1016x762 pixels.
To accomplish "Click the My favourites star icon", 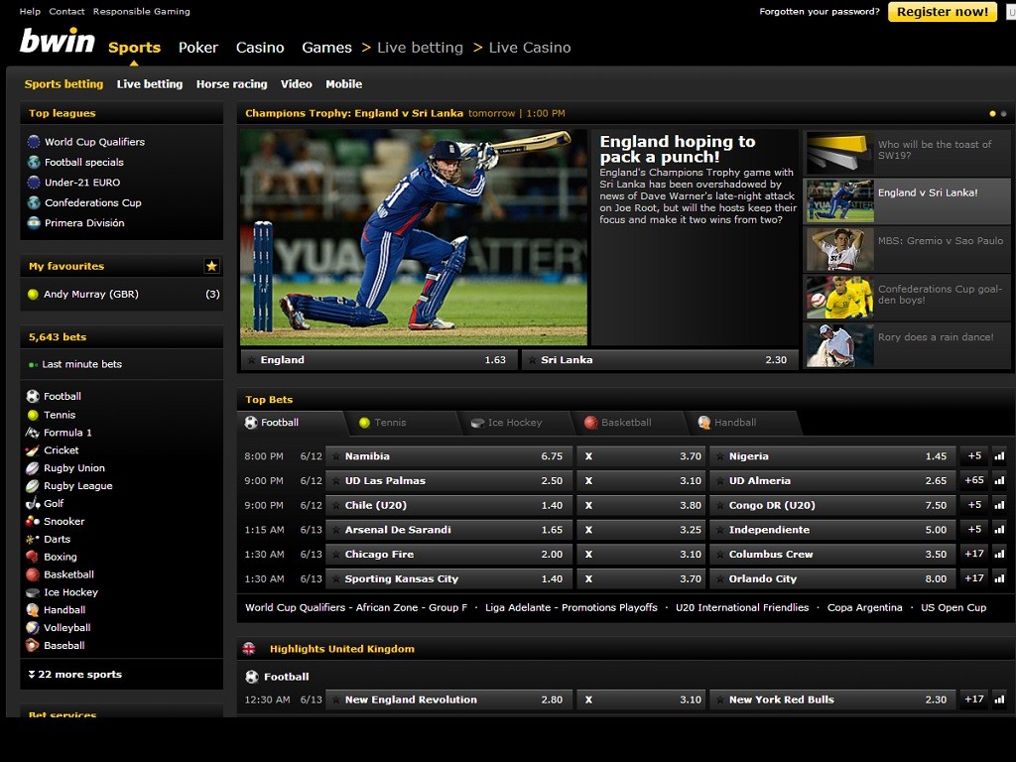I will (x=211, y=266).
